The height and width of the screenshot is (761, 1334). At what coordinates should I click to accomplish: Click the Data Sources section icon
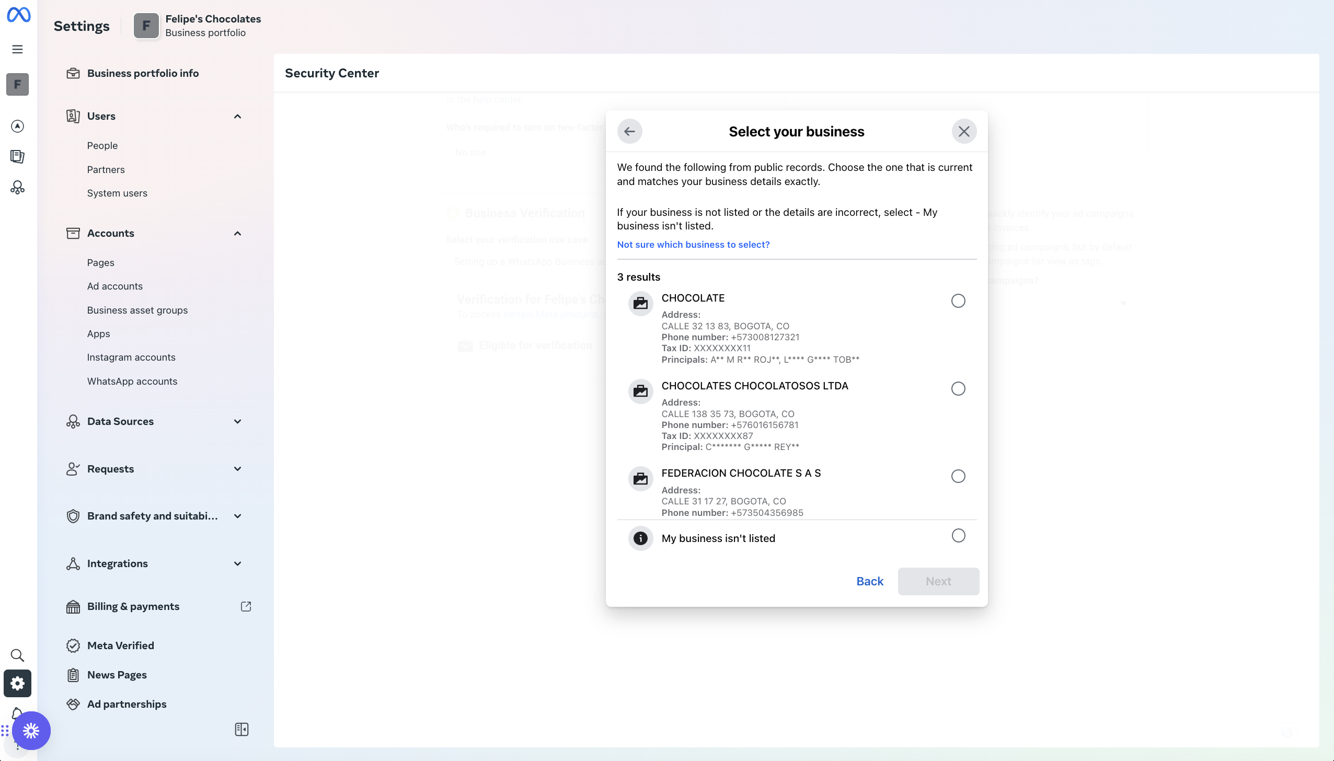click(73, 421)
